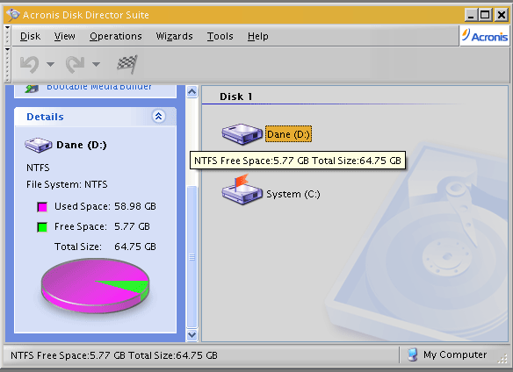Click the Details panel header
The height and width of the screenshot is (372, 513).
tap(95, 117)
